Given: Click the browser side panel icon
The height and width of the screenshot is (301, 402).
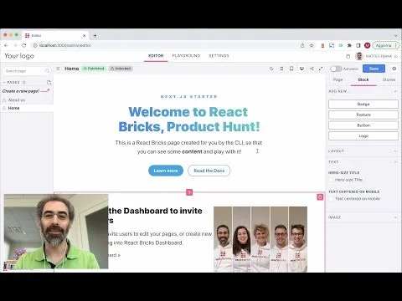Looking at the screenshot, I should point(358,45).
